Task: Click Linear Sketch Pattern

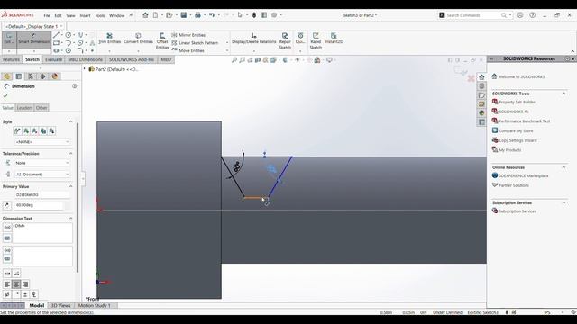Action: pos(195,43)
